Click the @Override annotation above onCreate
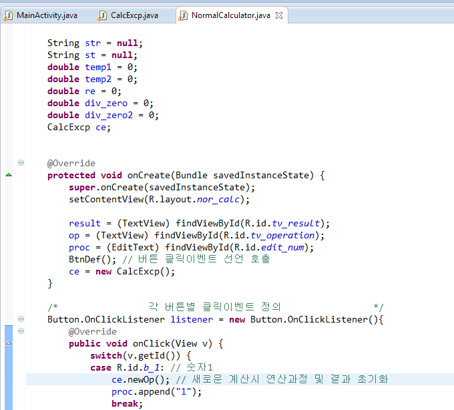Screen dimensions: 454x410 (x=71, y=164)
